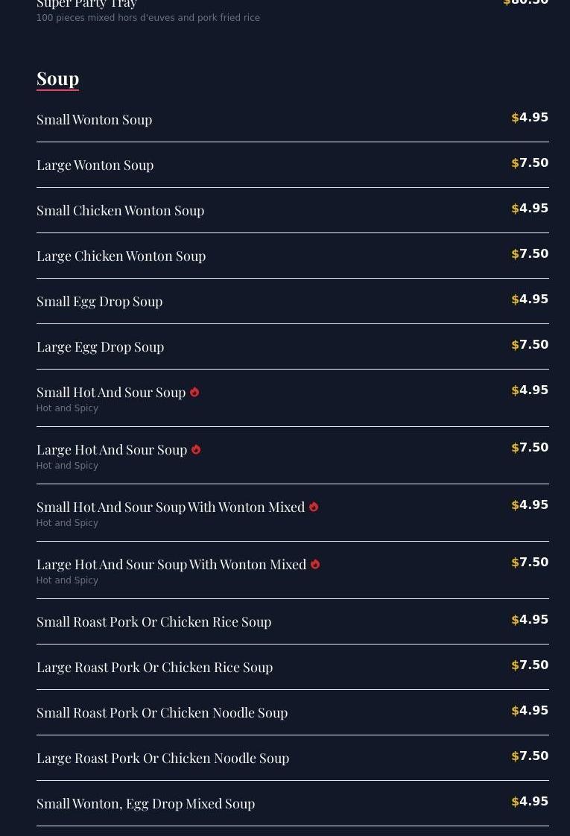Click the $4.95 price of Small Wonton Soup
This screenshot has width=570, height=836.
click(x=530, y=118)
